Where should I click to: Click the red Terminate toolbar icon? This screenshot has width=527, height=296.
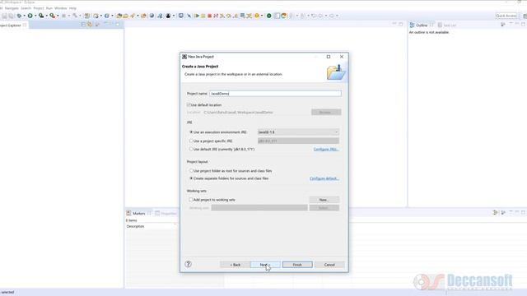[x=209, y=16]
